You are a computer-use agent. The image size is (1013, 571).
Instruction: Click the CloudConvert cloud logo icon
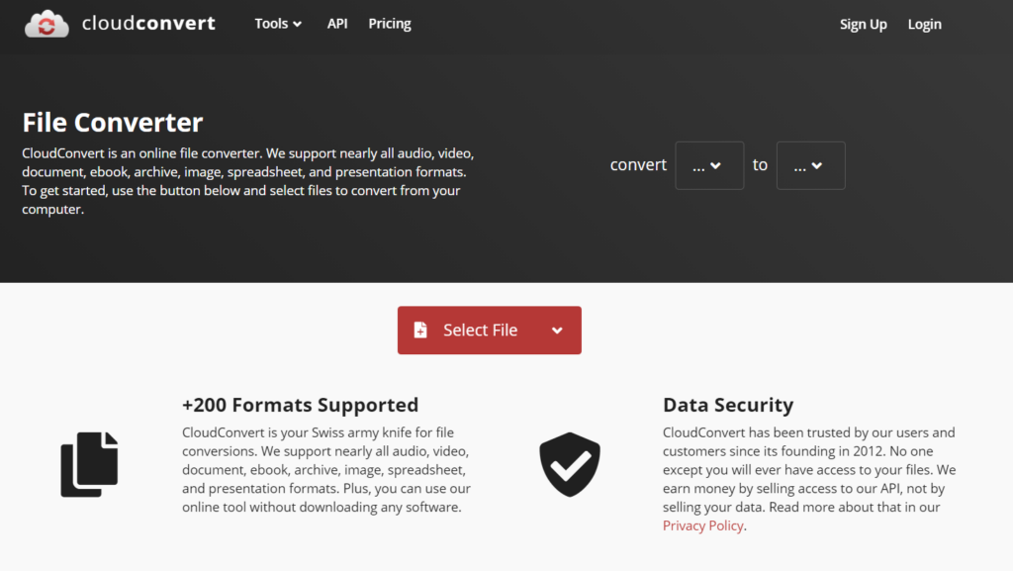46,24
